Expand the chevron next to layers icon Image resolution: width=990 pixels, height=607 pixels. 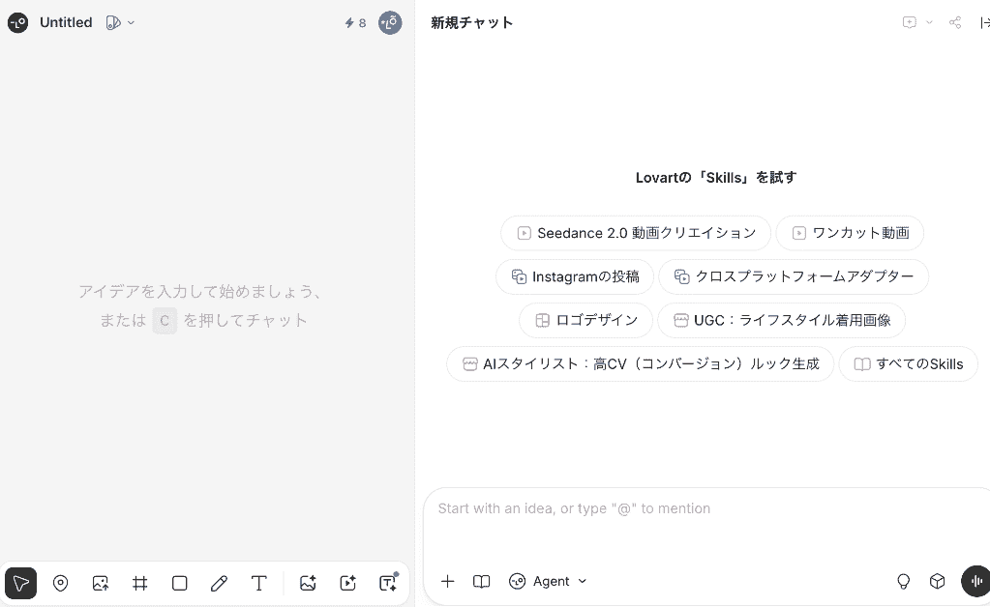[131, 22]
